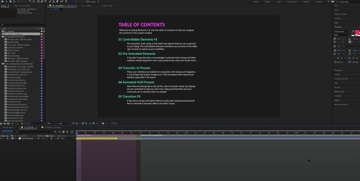This screenshot has width=360, height=181.
Task: Create new folder in Project panel
Action: (5, 123)
